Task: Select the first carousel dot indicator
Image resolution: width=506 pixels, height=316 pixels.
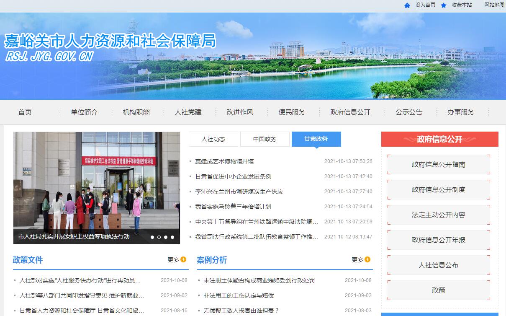Action: [152, 237]
